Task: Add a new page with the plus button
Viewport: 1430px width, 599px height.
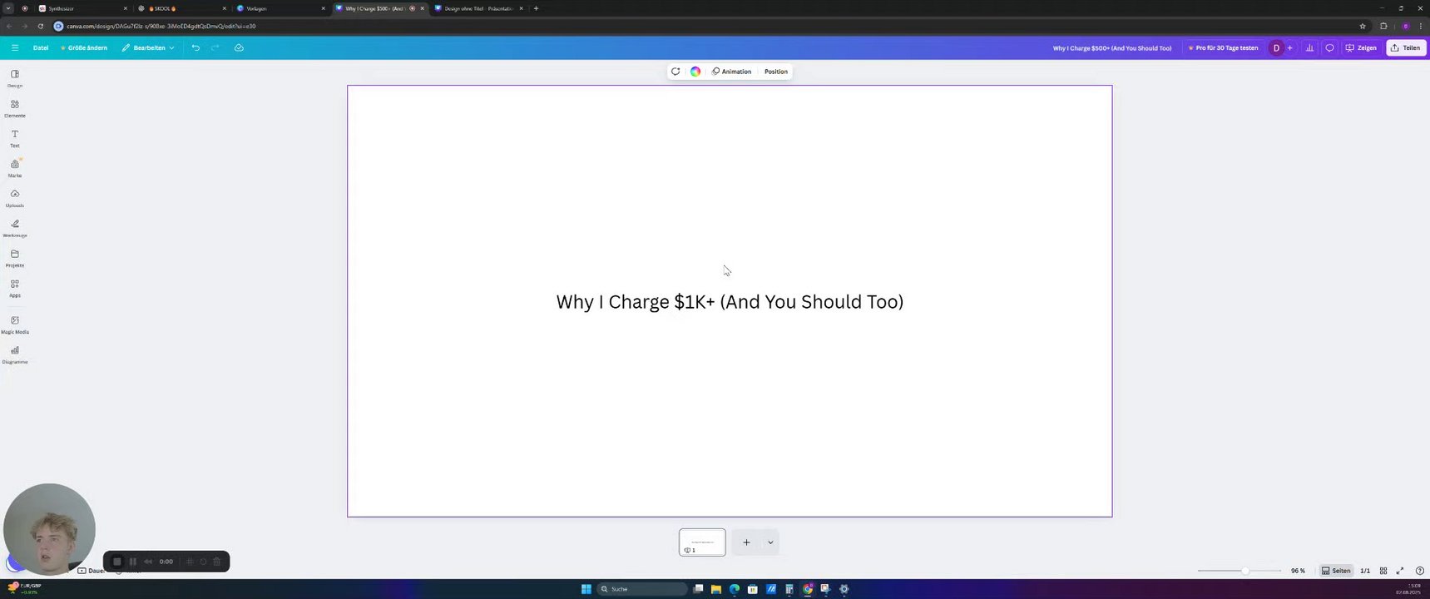Action: click(746, 542)
